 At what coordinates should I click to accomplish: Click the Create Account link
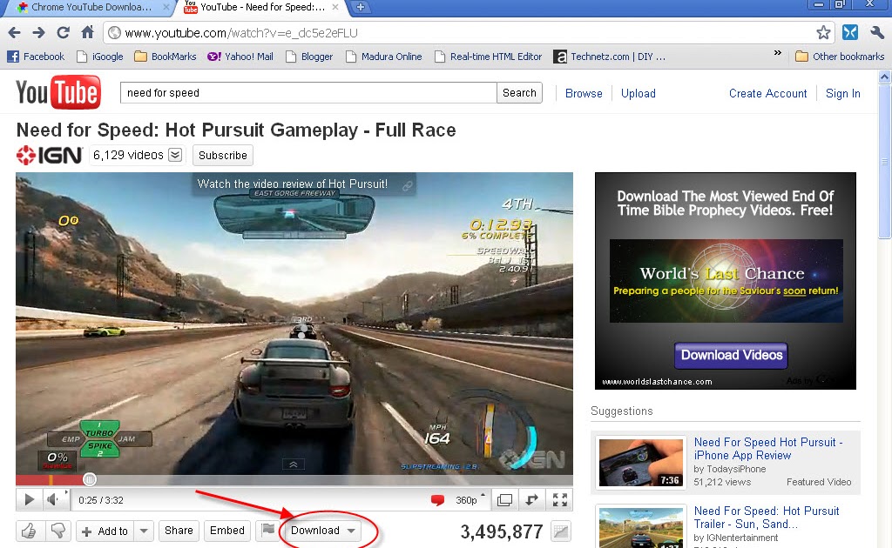[x=768, y=93]
